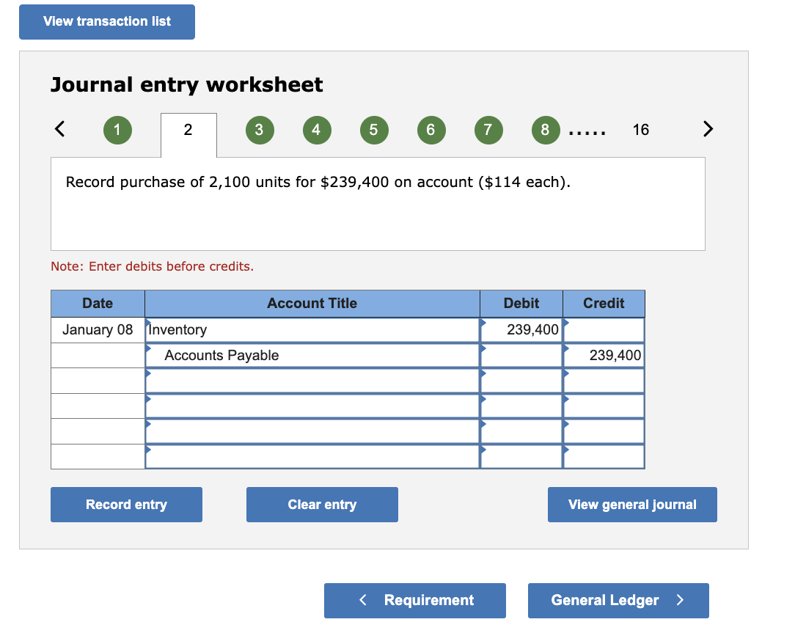795x644 pixels.
Task: Click the sixth row credit field
Action: tap(604, 457)
